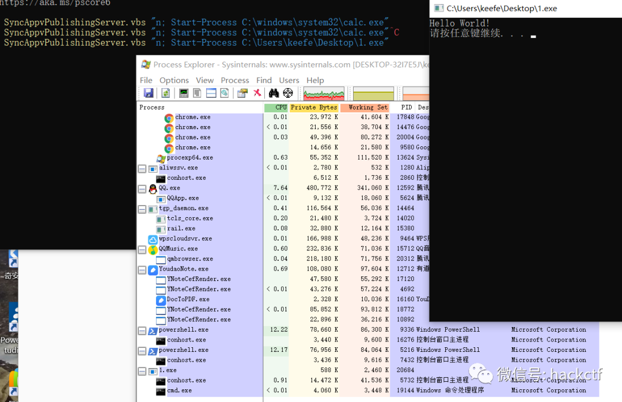
Task: Click the PowerShell icon of PID 5216 row
Action: pos(153,351)
